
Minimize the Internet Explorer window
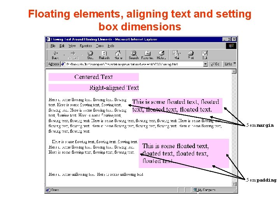[225, 39]
